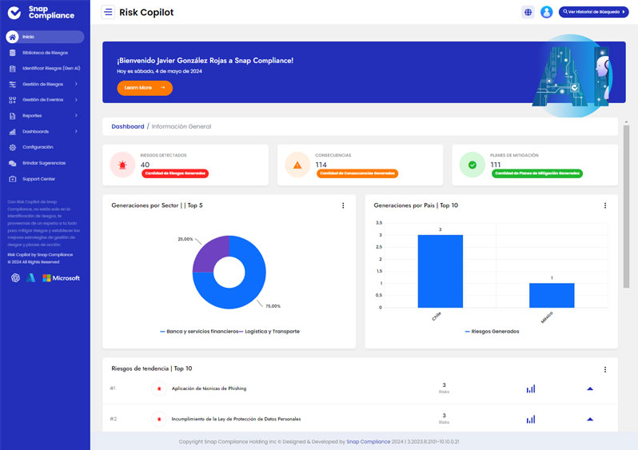The width and height of the screenshot is (638, 450).
Task: Expand Gestión de Riesgos chevron
Action: click(x=76, y=84)
